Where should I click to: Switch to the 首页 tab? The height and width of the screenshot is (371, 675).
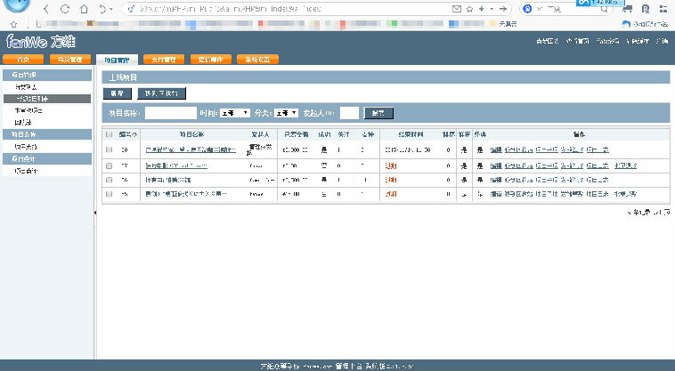click(23, 60)
